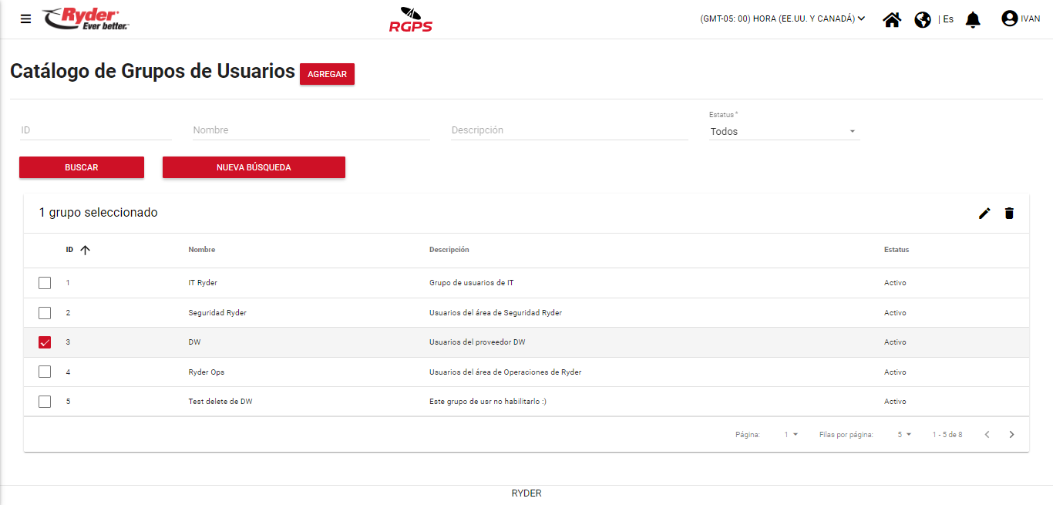This screenshot has height=505, width=1053.
Task: Edit selected group with pencil icon
Action: [x=984, y=214]
